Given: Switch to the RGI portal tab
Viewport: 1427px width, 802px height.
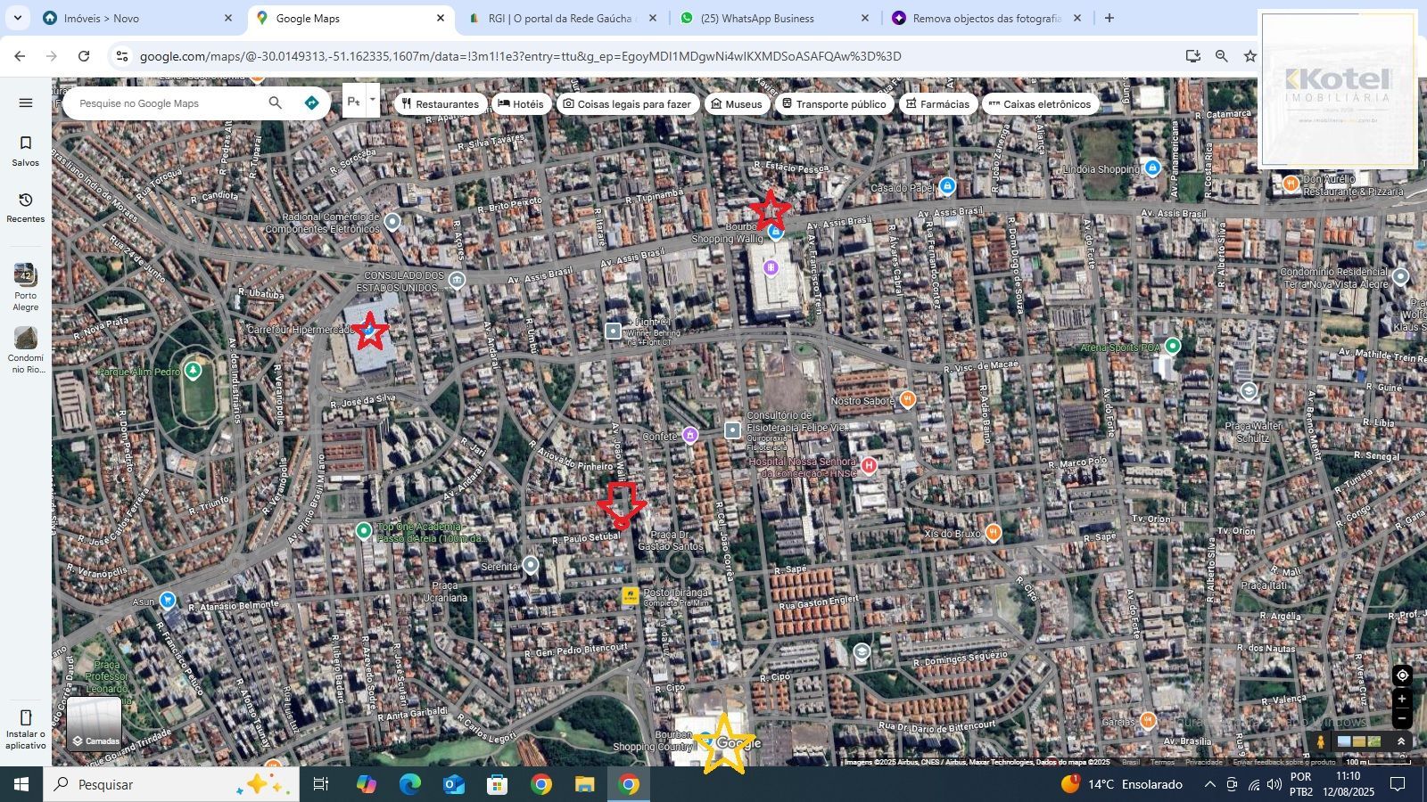Looking at the screenshot, I should click(562, 18).
